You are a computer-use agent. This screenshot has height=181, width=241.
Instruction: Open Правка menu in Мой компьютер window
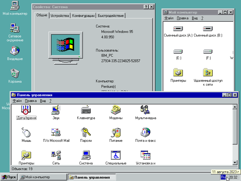(x=183, y=18)
